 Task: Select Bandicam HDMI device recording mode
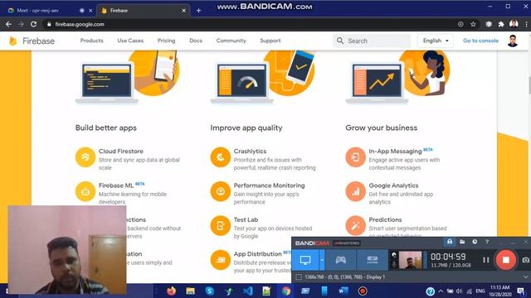click(x=373, y=260)
